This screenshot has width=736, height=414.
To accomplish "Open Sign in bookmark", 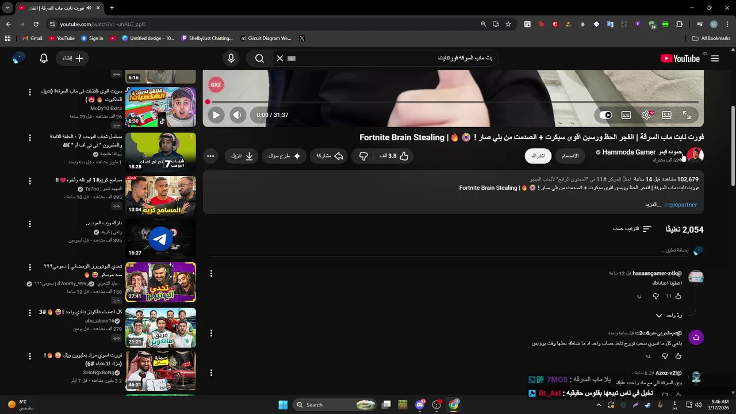I will click(x=93, y=39).
